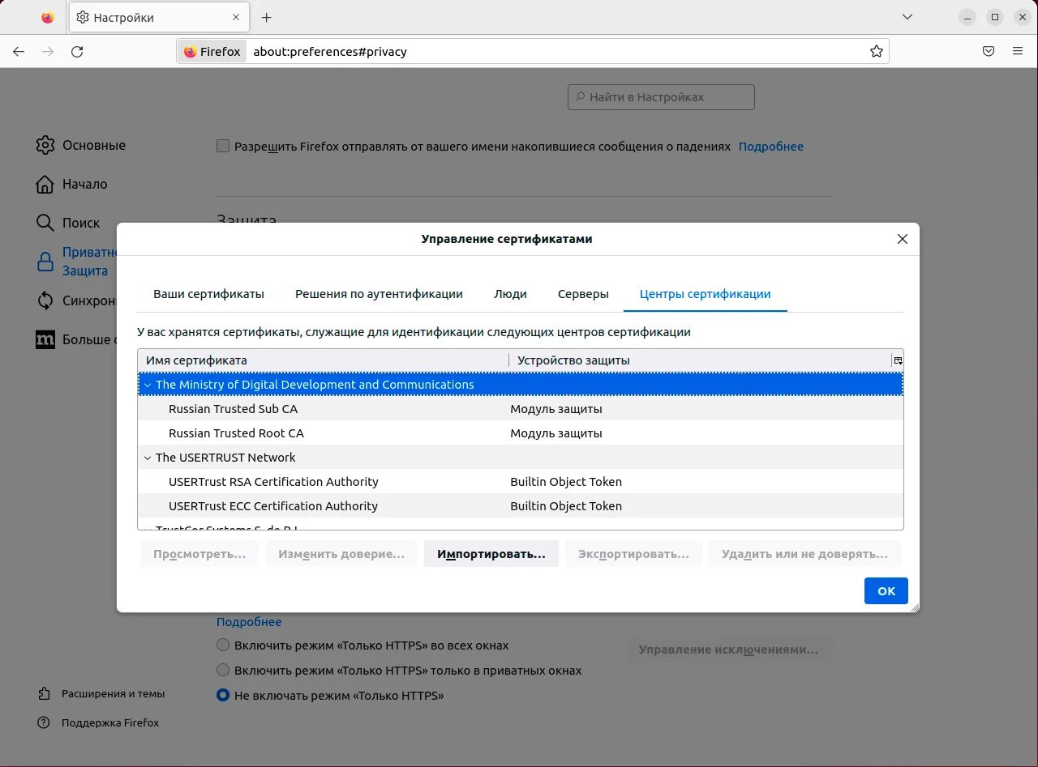
Task: Open the Подробнее link for crash reports
Action: pos(771,147)
